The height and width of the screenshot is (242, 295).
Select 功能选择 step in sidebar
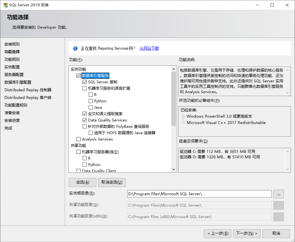(12, 52)
